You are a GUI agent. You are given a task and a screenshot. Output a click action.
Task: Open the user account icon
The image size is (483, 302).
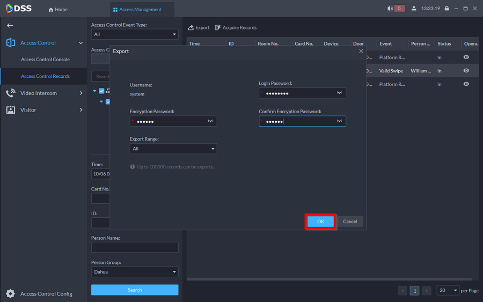(414, 9)
